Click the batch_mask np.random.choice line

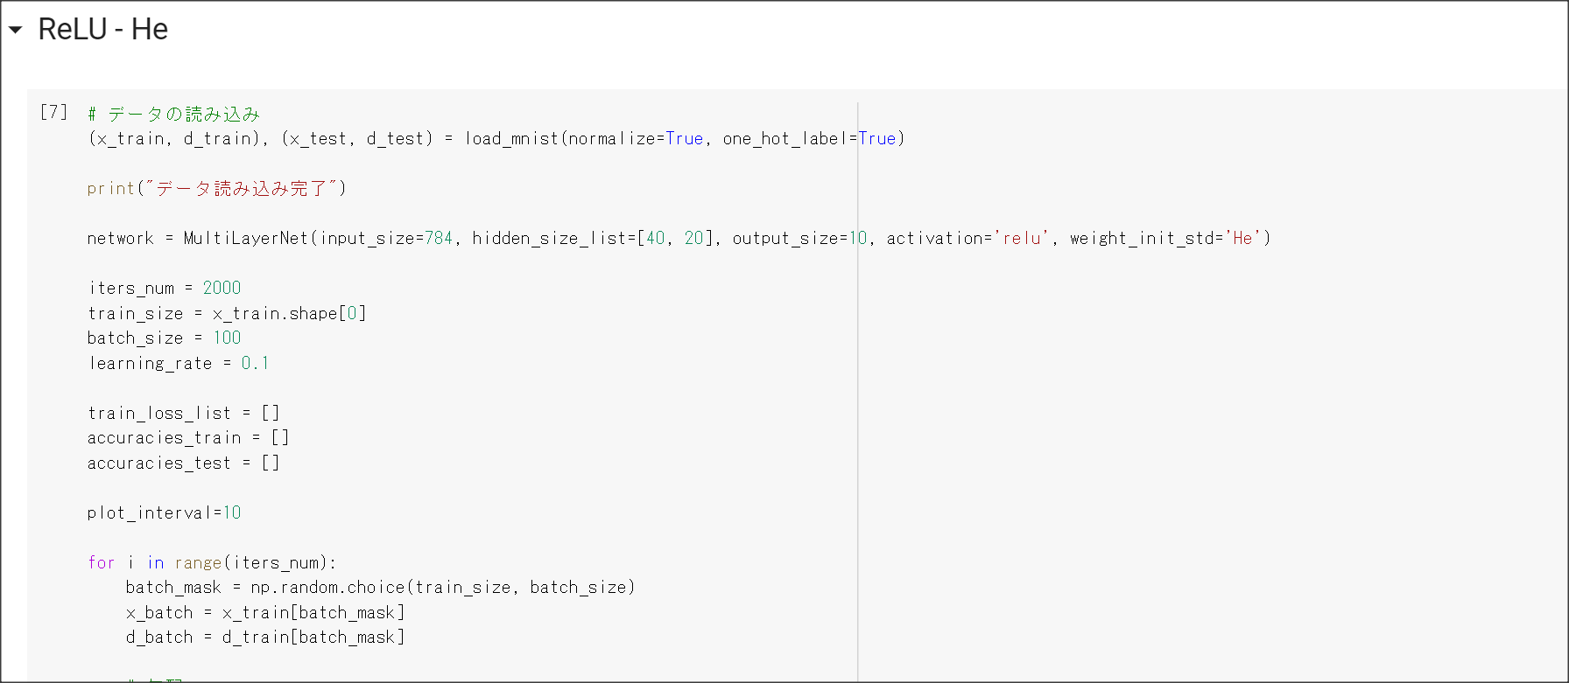click(x=380, y=587)
